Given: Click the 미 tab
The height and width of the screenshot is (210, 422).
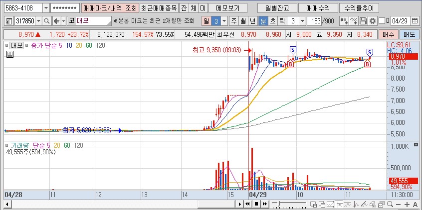Looking at the screenshot, I should (x=203, y=8).
